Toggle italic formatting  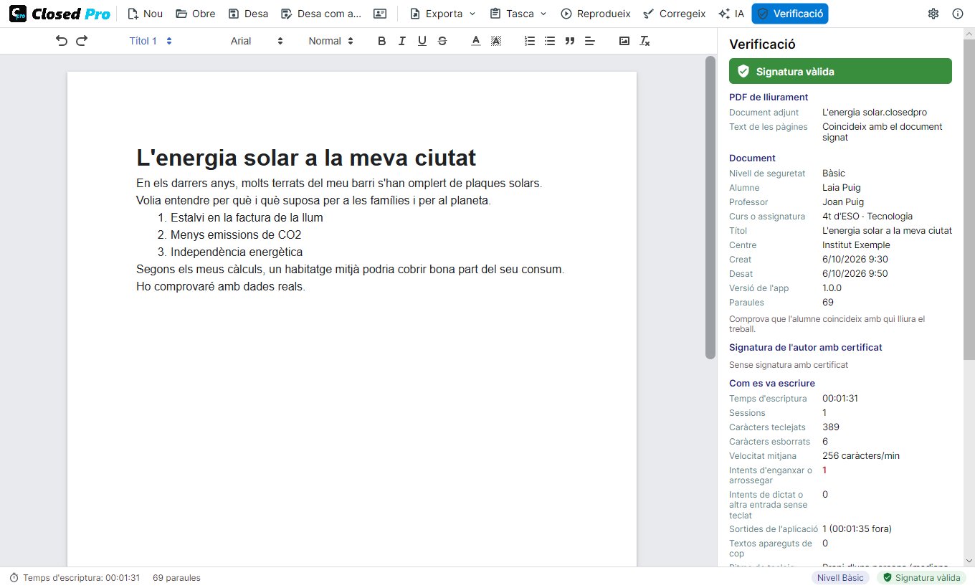coord(402,41)
